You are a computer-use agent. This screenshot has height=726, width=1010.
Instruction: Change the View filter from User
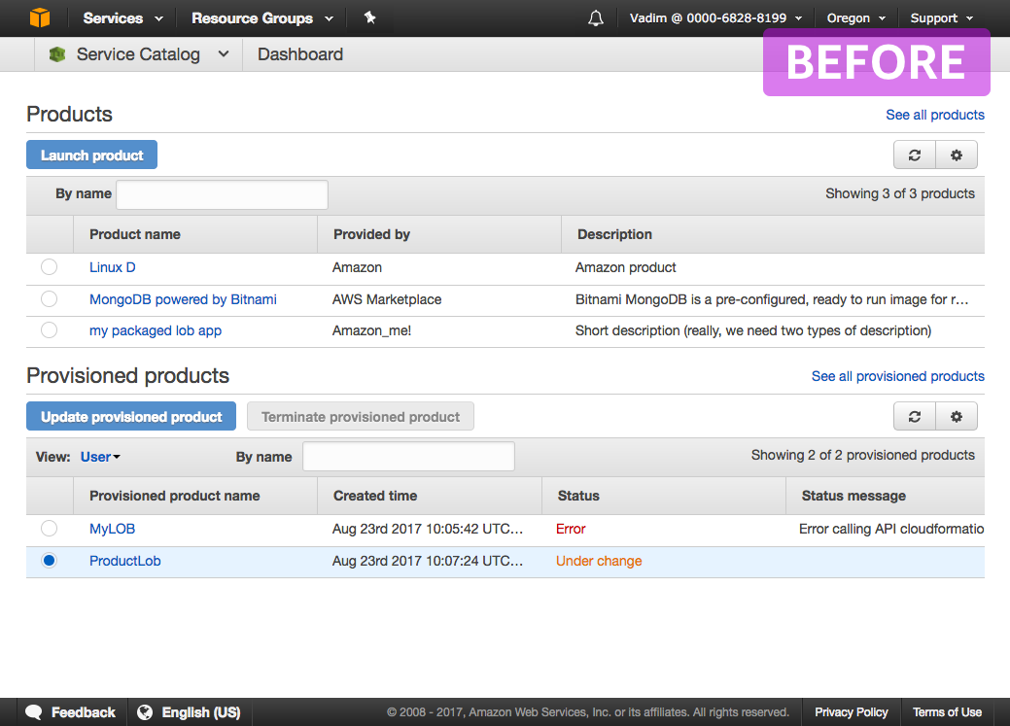coord(100,457)
